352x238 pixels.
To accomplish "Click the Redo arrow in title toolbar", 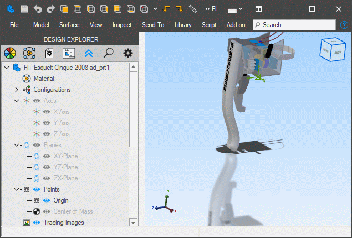I will pos(51,9).
